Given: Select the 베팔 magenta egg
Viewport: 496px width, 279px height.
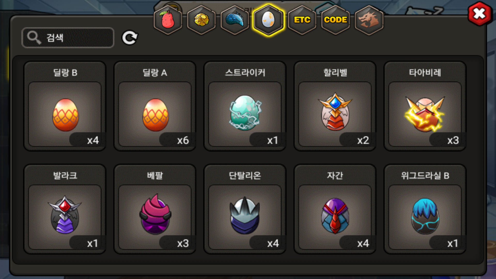Looking at the screenshot, I should tap(155, 209).
